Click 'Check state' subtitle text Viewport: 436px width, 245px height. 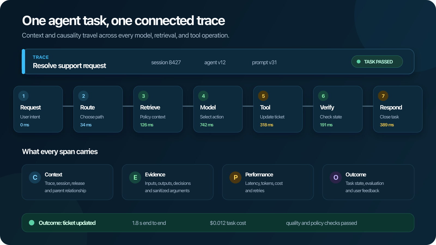(331, 117)
